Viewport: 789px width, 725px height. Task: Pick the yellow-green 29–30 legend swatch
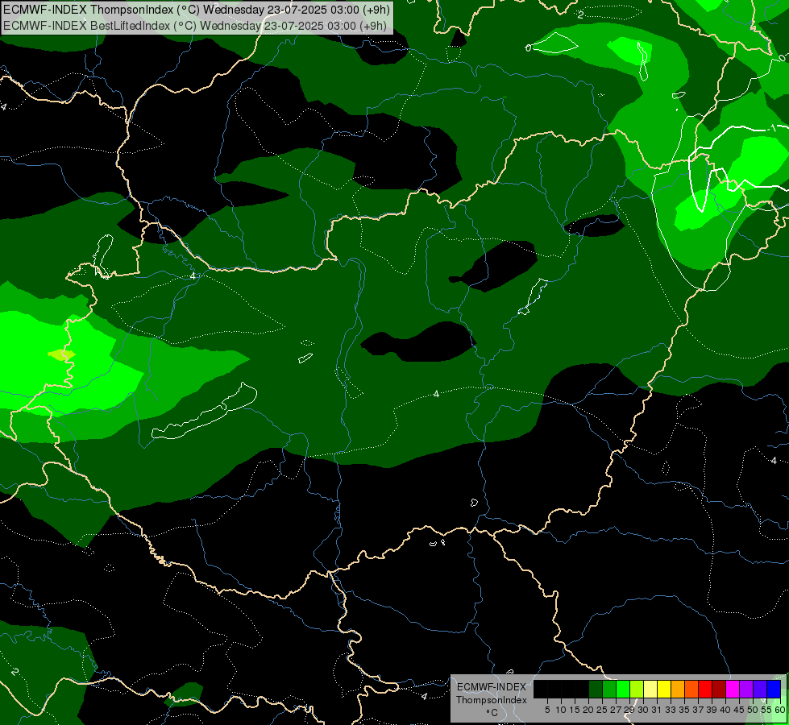point(637,689)
